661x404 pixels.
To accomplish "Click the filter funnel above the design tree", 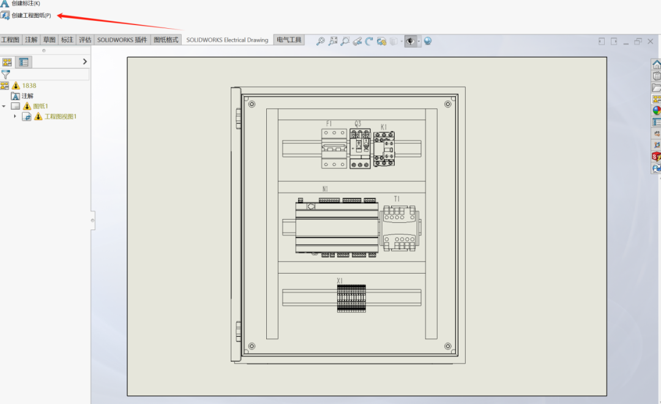I will 6,73.
